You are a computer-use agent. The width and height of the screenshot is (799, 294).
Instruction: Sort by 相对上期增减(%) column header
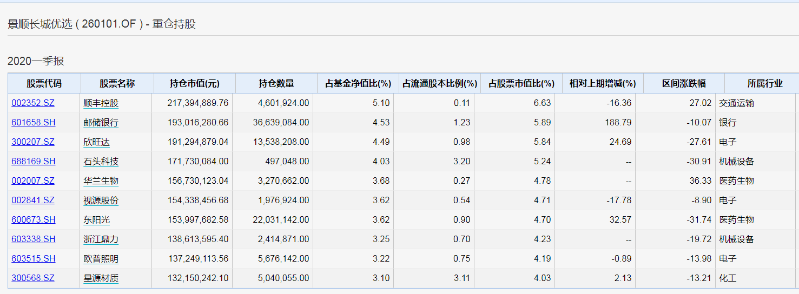(x=603, y=83)
